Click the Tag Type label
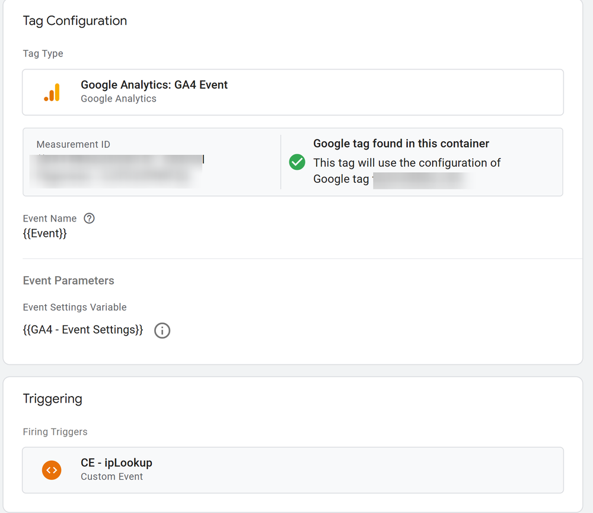This screenshot has width=593, height=513. (43, 53)
